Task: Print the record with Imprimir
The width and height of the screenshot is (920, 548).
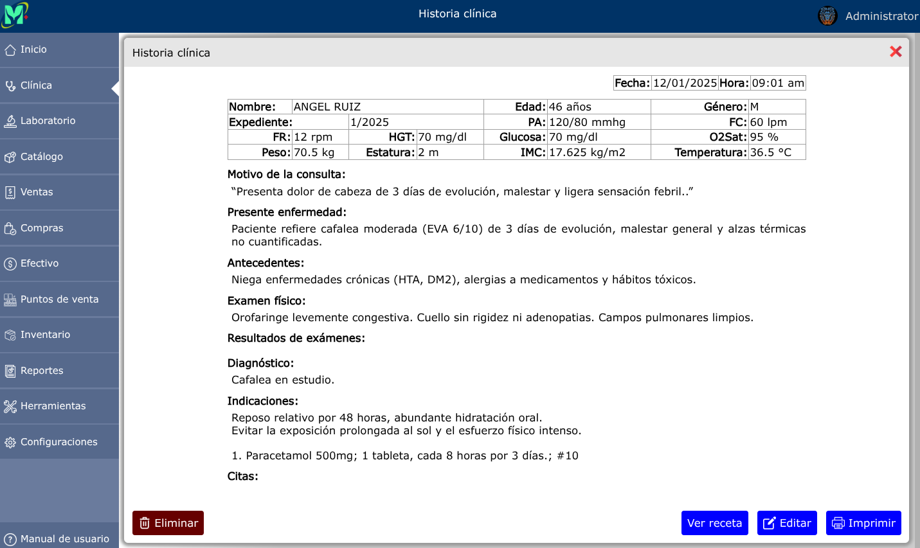Action: tap(863, 523)
